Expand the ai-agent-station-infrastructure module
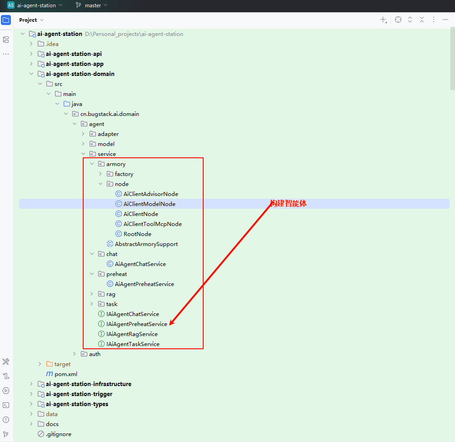Image resolution: width=455 pixels, height=442 pixels. click(31, 384)
